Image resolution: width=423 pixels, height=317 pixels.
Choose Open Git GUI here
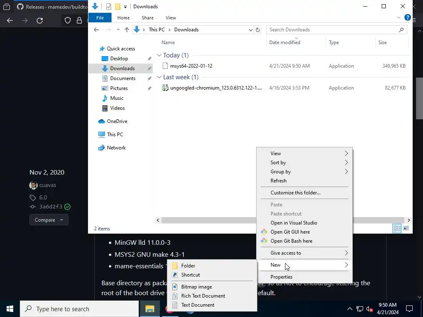coord(304,232)
